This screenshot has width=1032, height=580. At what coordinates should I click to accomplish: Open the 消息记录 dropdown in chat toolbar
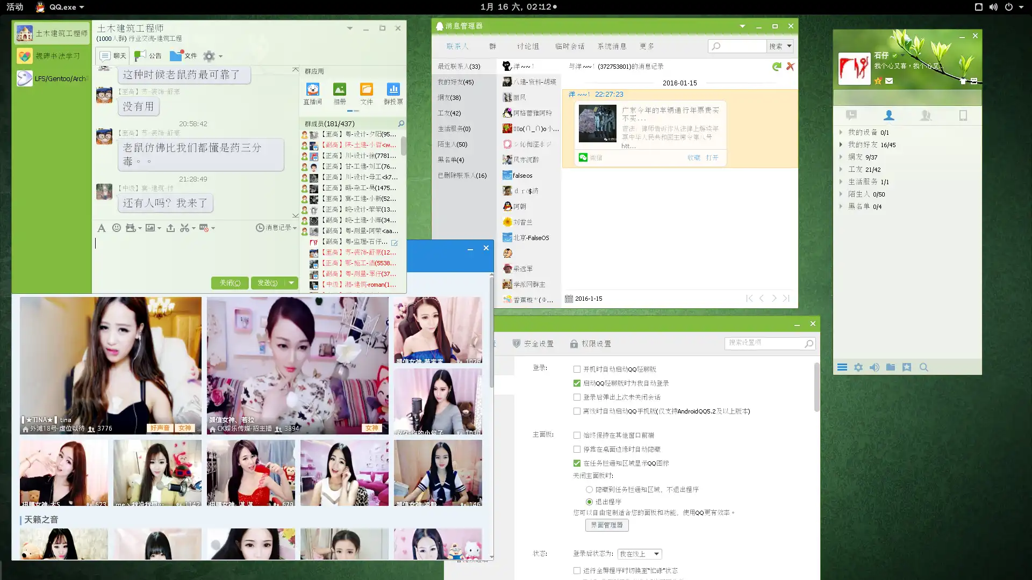coord(276,228)
